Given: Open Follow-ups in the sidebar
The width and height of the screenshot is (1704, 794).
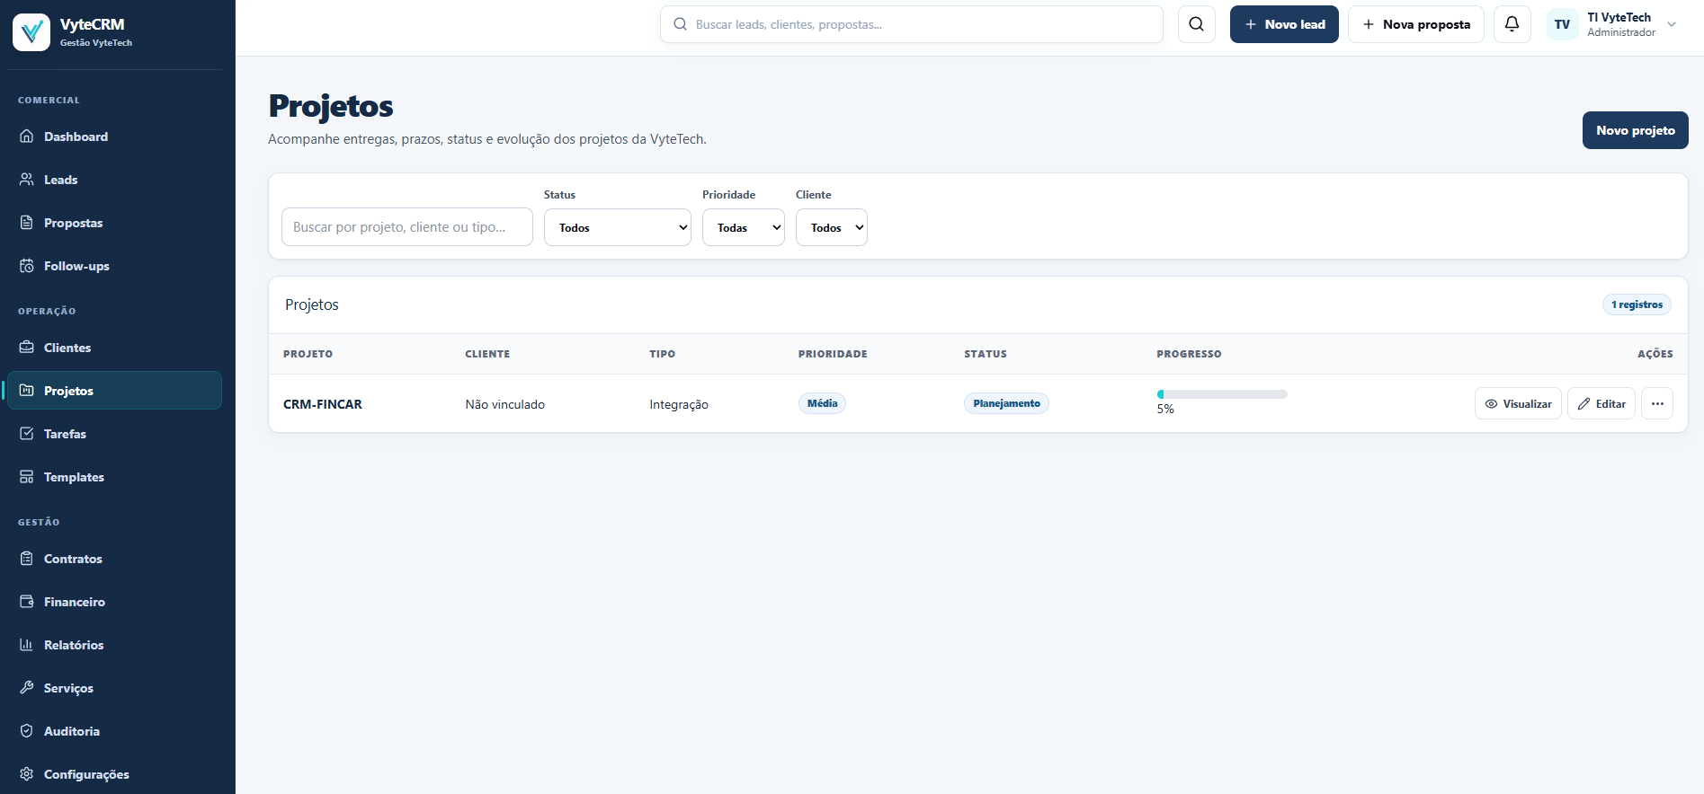Looking at the screenshot, I should point(114,266).
